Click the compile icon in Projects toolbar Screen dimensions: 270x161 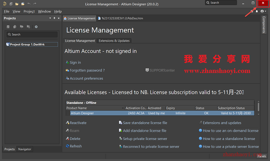pos(15,27)
